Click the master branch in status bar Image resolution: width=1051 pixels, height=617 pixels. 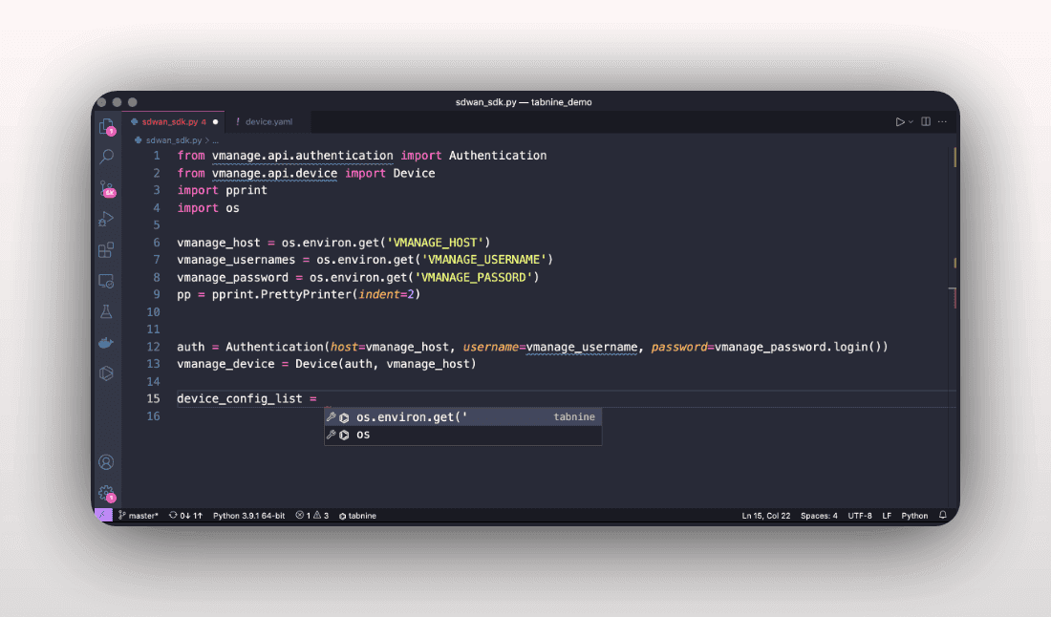point(139,516)
